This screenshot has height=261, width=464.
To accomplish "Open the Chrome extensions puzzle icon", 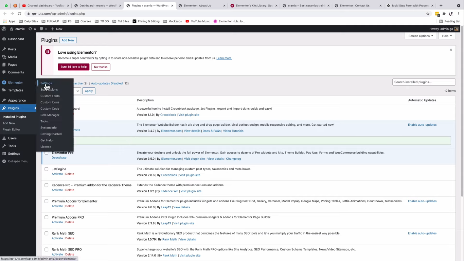I will click(x=444, y=14).
